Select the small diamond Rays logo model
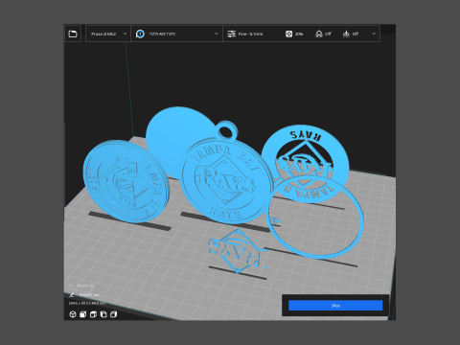 [x=238, y=251]
